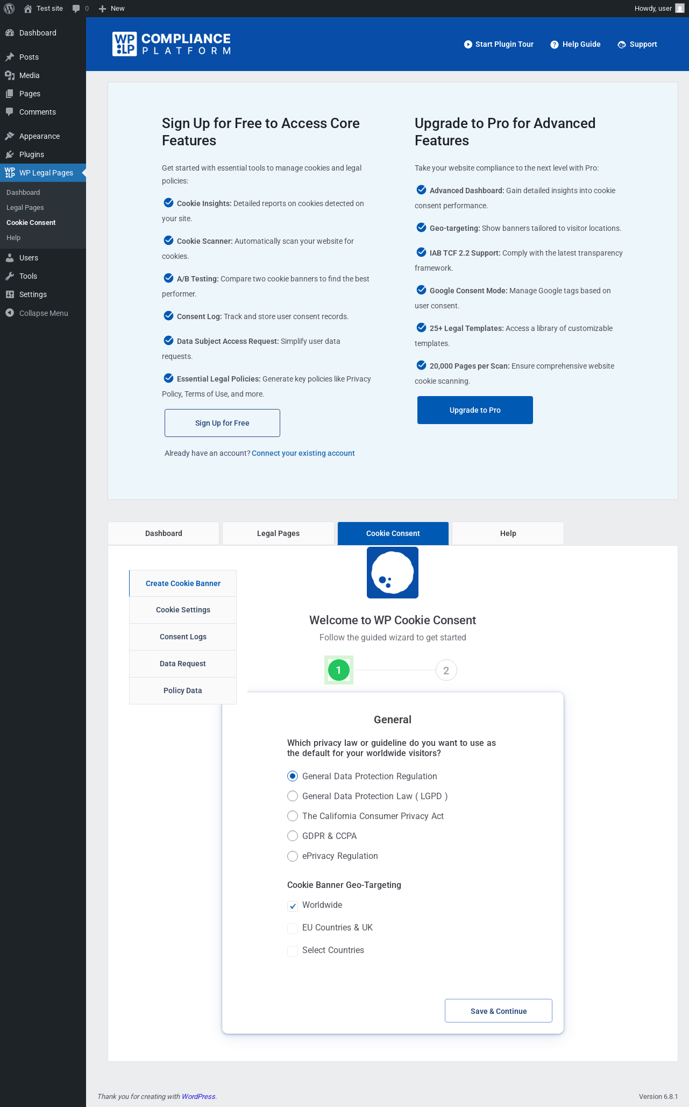
Task: Click the Sign Up for Free button
Action: click(x=222, y=423)
